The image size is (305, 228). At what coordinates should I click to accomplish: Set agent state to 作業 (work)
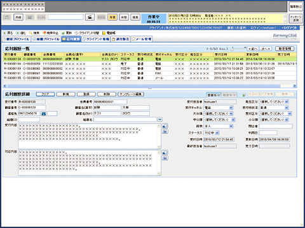pyautogui.click(x=112, y=17)
